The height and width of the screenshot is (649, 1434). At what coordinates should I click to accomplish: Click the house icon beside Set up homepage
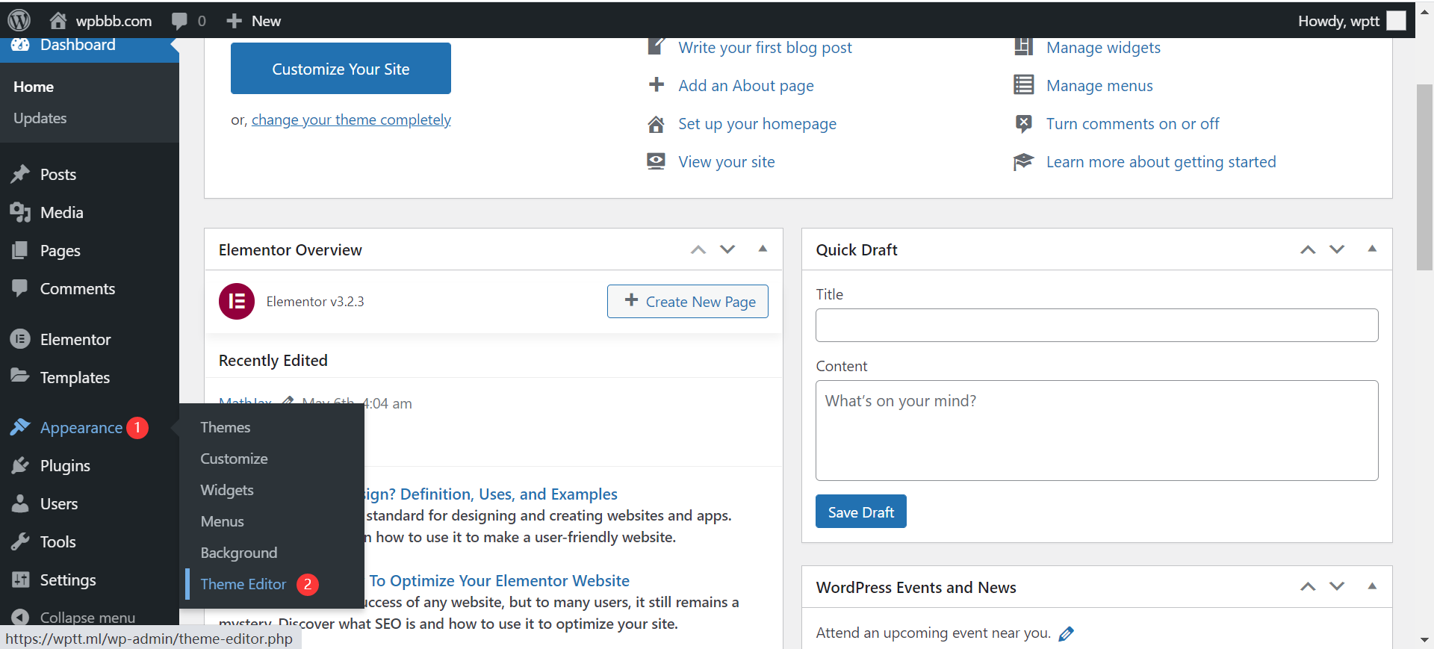click(x=656, y=124)
